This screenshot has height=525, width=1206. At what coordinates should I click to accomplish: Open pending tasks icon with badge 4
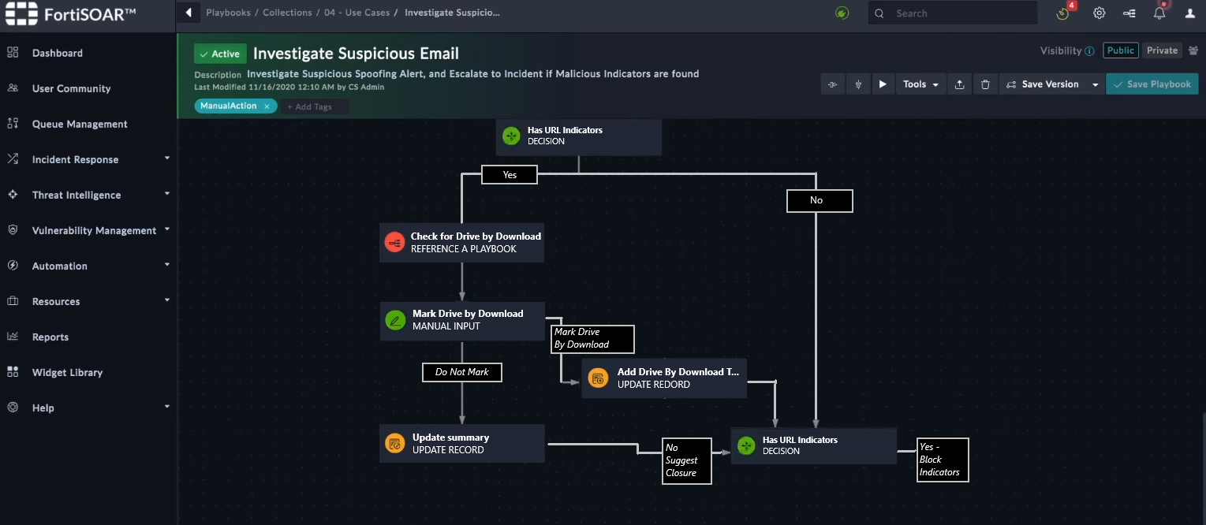pyautogui.click(x=1062, y=13)
